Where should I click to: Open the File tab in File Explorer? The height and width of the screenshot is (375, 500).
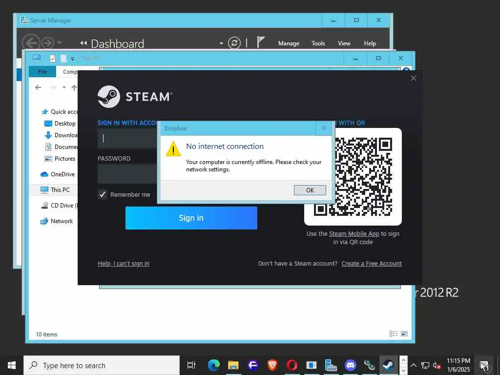(42, 72)
